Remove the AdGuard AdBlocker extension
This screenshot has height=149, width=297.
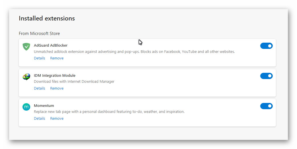(57, 58)
